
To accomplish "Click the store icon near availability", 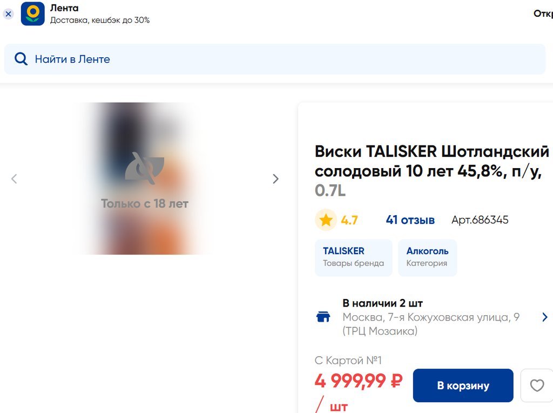I will click(323, 317).
